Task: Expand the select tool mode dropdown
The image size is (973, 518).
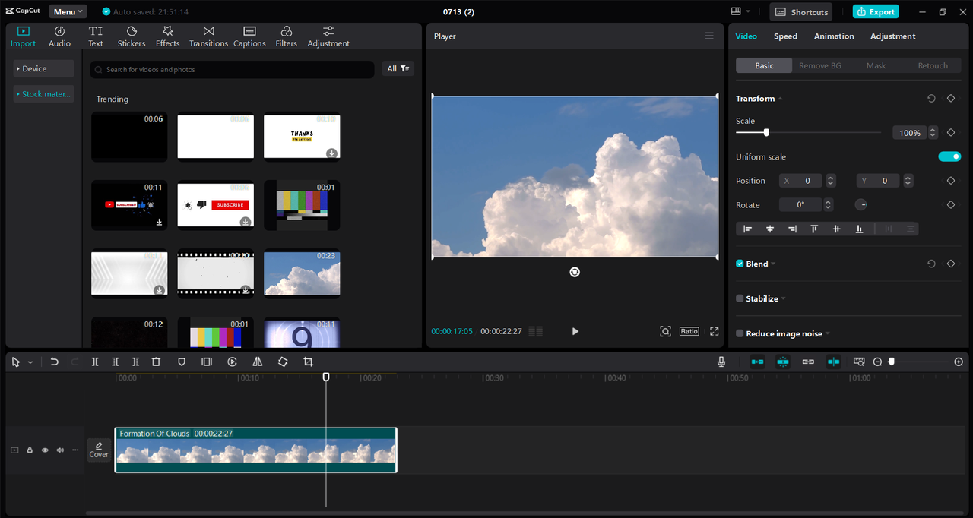Action: pyautogui.click(x=30, y=363)
